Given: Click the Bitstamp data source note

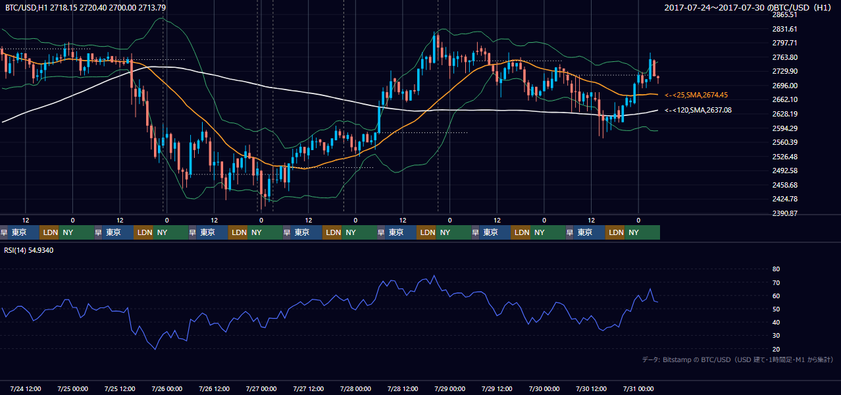Looking at the screenshot, I should (x=738, y=359).
